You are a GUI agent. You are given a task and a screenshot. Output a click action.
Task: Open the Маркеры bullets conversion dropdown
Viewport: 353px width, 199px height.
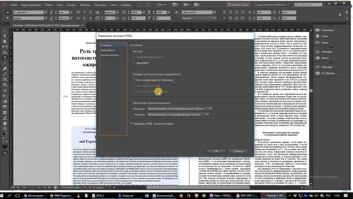click(x=180, y=109)
